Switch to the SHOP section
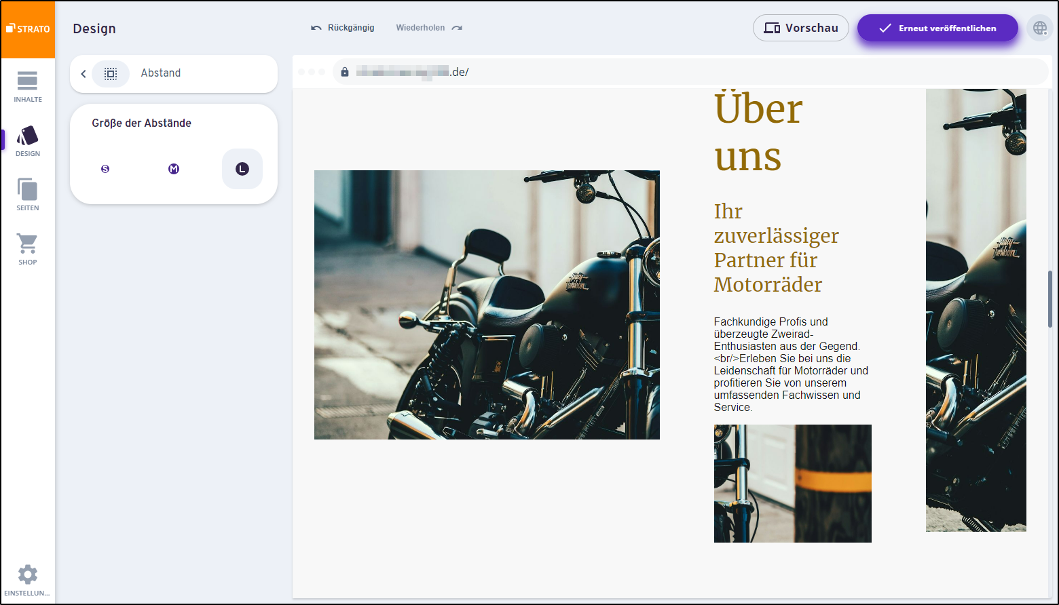1059x605 pixels. (28, 248)
